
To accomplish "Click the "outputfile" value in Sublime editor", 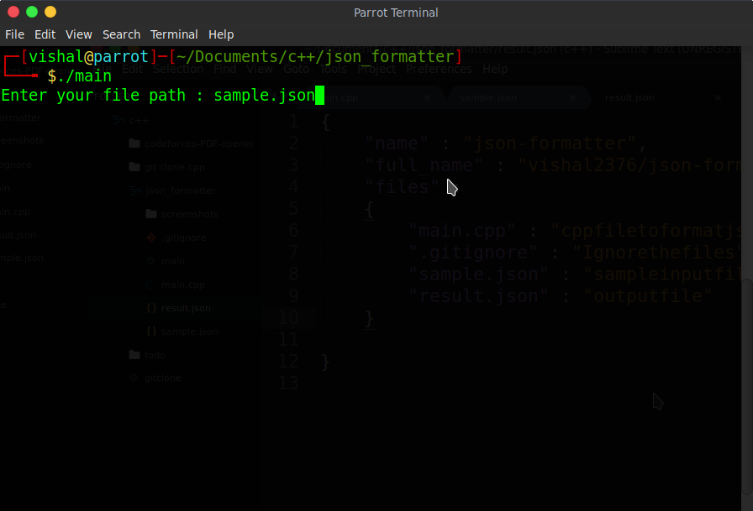I will tap(648, 296).
